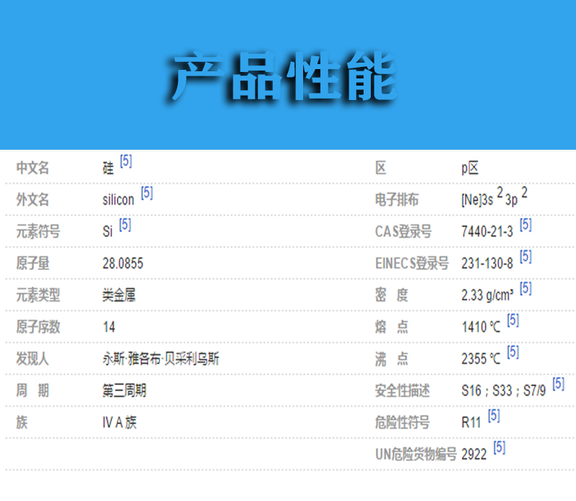Click footnote [5] after melting point 1410 ℃
This screenshot has height=501, width=576.
point(513,320)
